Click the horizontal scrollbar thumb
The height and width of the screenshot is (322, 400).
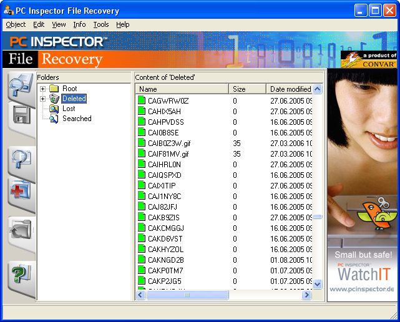pos(187,295)
